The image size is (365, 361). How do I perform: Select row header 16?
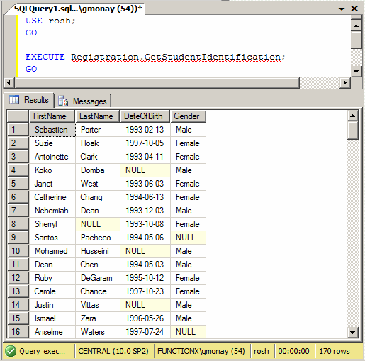[x=18, y=332]
